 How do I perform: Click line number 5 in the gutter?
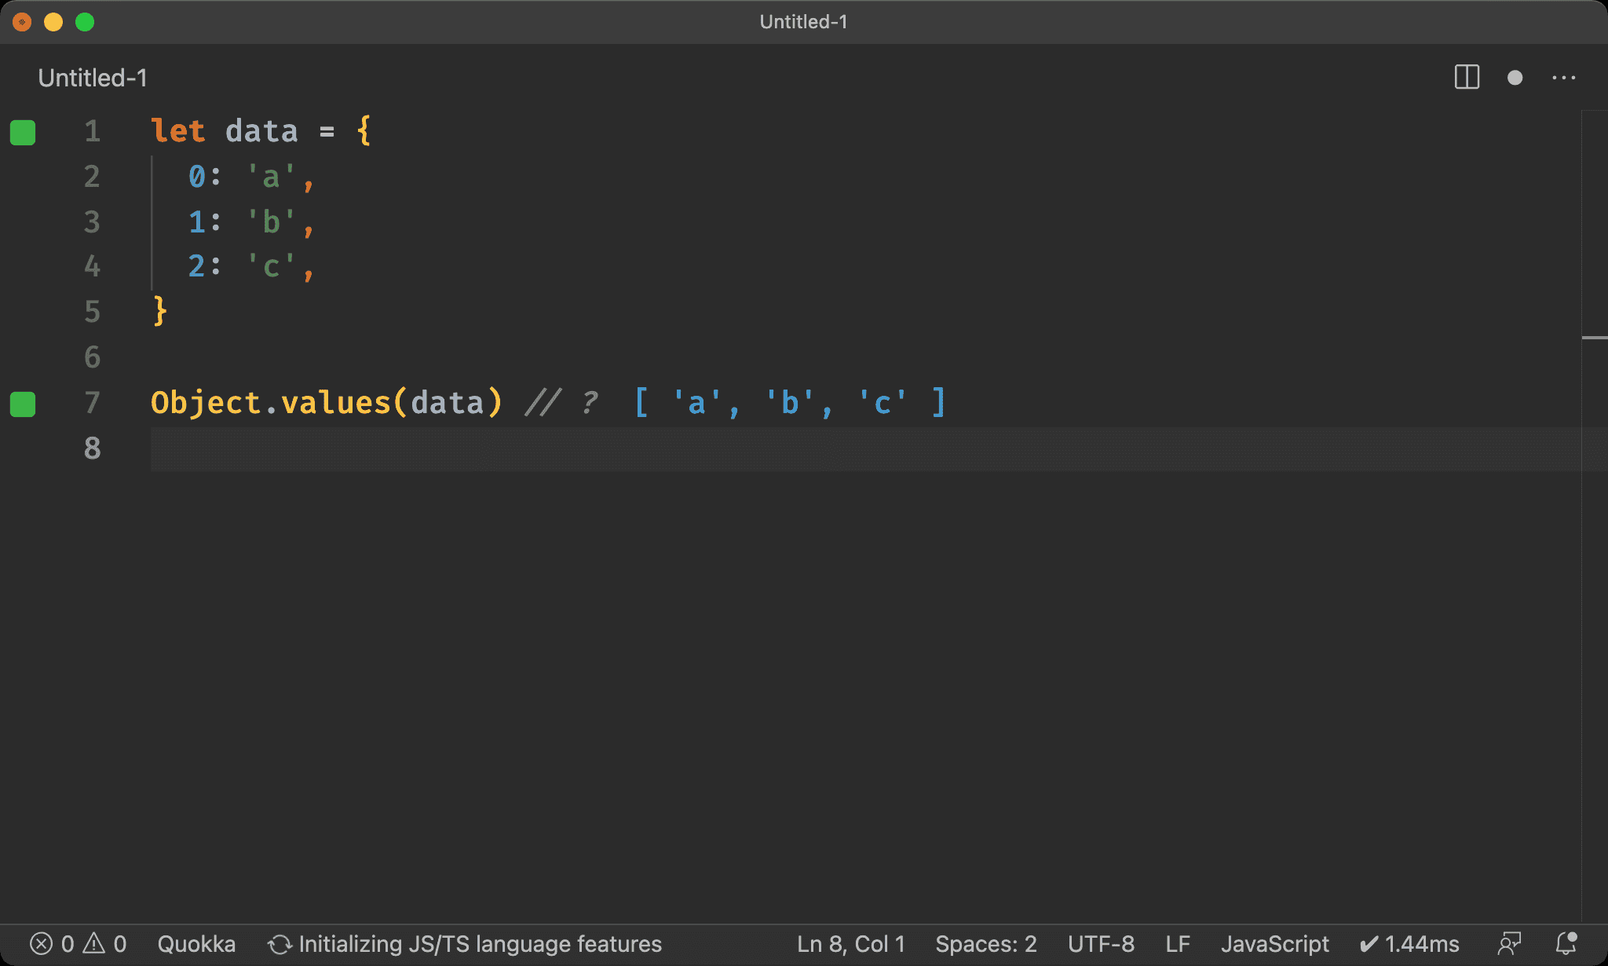[92, 312]
